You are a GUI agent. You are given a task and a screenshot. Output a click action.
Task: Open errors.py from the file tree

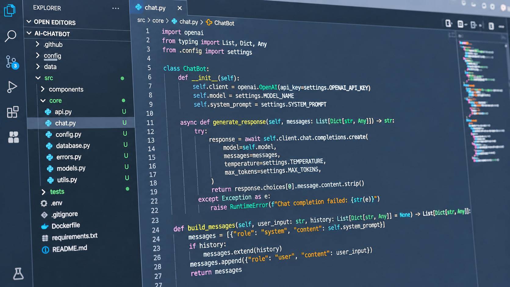pyautogui.click(x=69, y=157)
